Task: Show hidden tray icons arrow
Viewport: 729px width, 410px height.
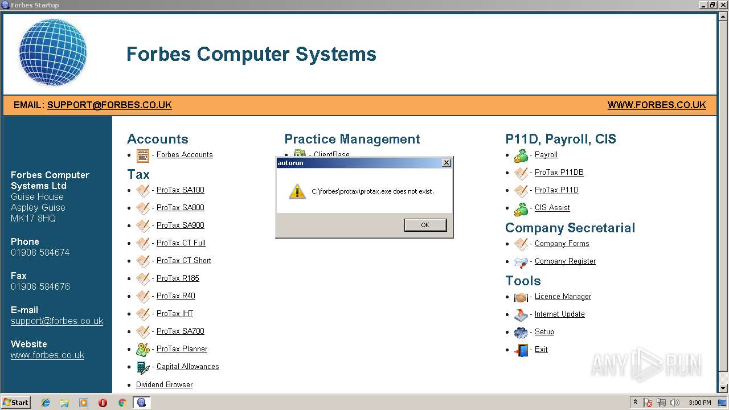Action: tap(635, 403)
